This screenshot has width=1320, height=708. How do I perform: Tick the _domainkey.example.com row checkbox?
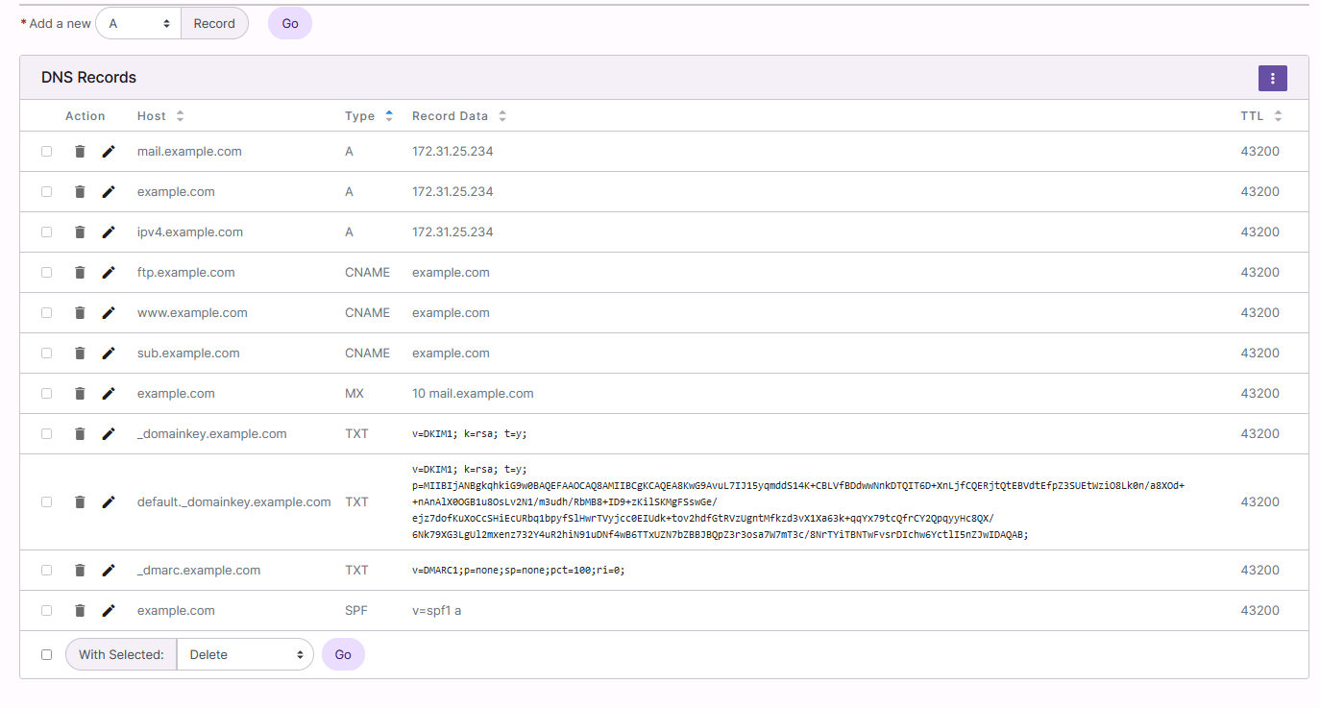coord(46,433)
